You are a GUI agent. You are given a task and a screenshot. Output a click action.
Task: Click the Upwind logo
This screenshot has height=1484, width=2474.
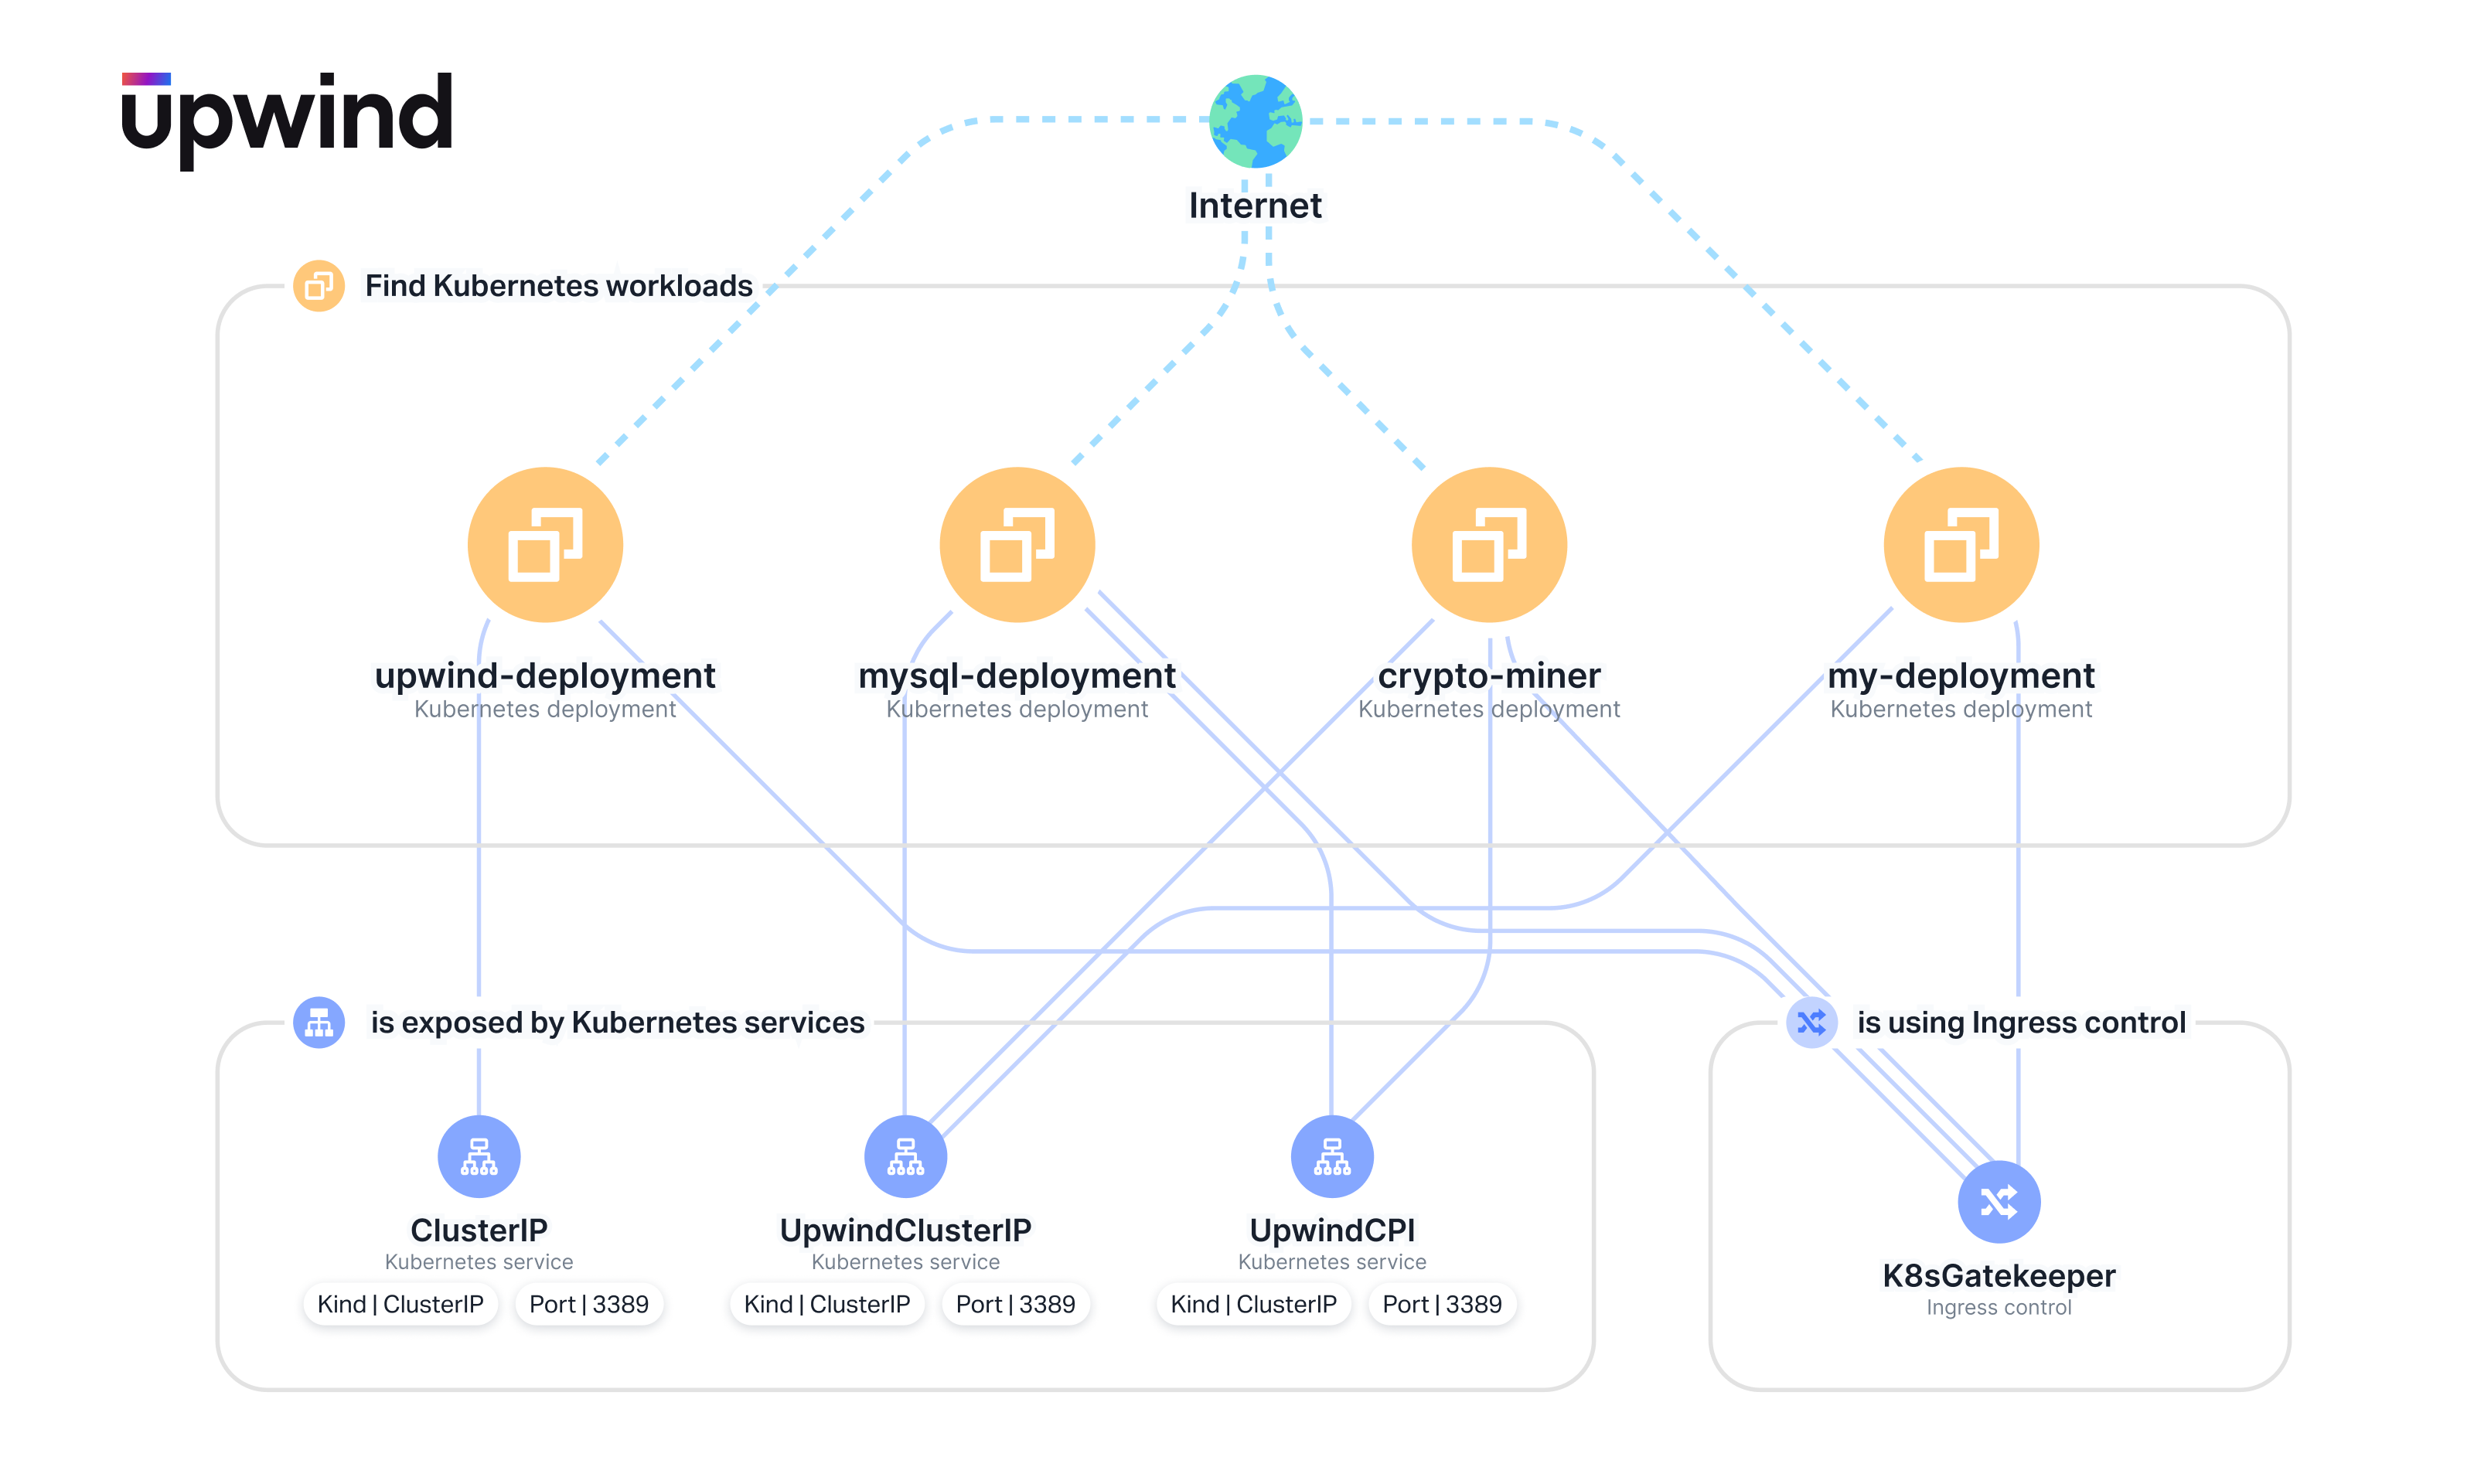pyautogui.click(x=287, y=118)
